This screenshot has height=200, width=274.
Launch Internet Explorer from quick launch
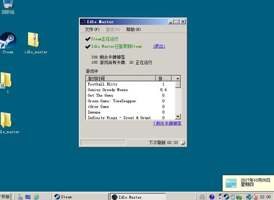pos(37,197)
